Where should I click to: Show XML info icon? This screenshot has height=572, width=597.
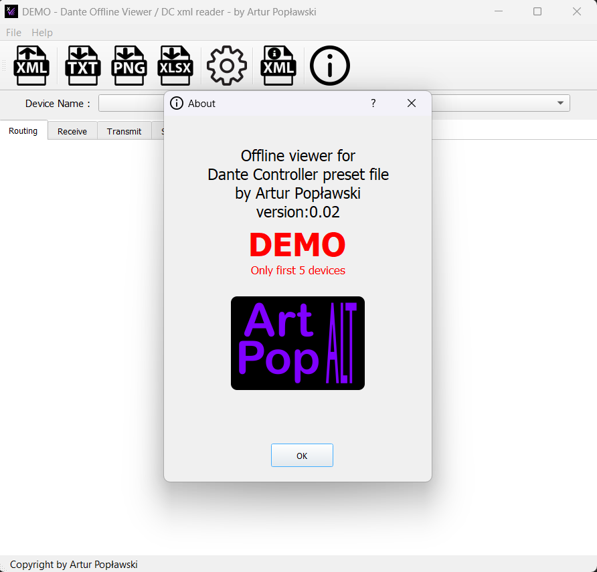pyautogui.click(x=278, y=66)
